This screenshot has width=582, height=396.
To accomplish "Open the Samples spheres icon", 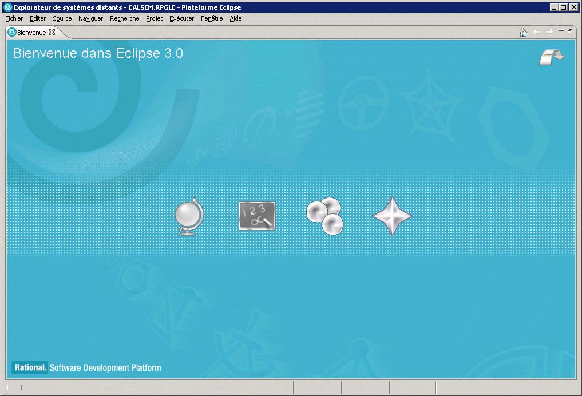I will click(325, 216).
